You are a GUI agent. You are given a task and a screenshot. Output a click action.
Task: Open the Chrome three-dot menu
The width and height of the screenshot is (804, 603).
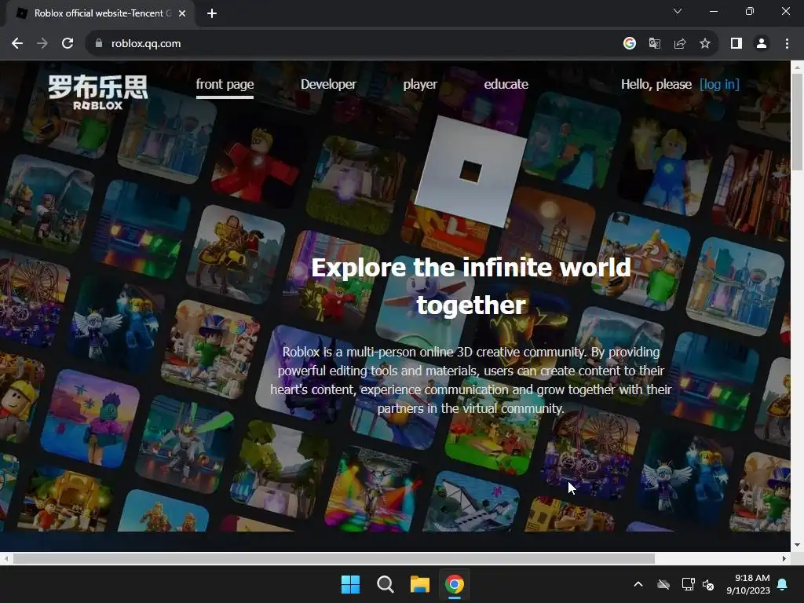tap(787, 44)
